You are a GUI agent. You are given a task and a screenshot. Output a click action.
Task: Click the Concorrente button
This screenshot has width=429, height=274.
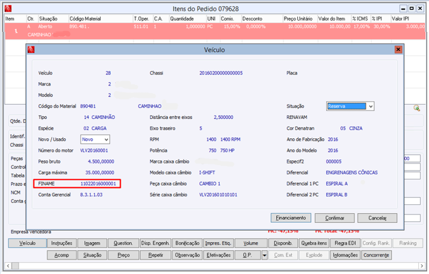click(x=376, y=255)
